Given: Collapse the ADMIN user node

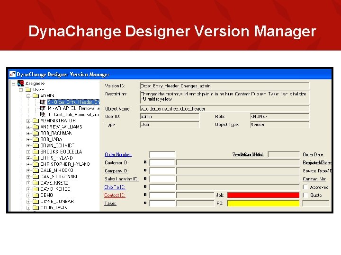Looking at the screenshot, I should click(28, 95).
